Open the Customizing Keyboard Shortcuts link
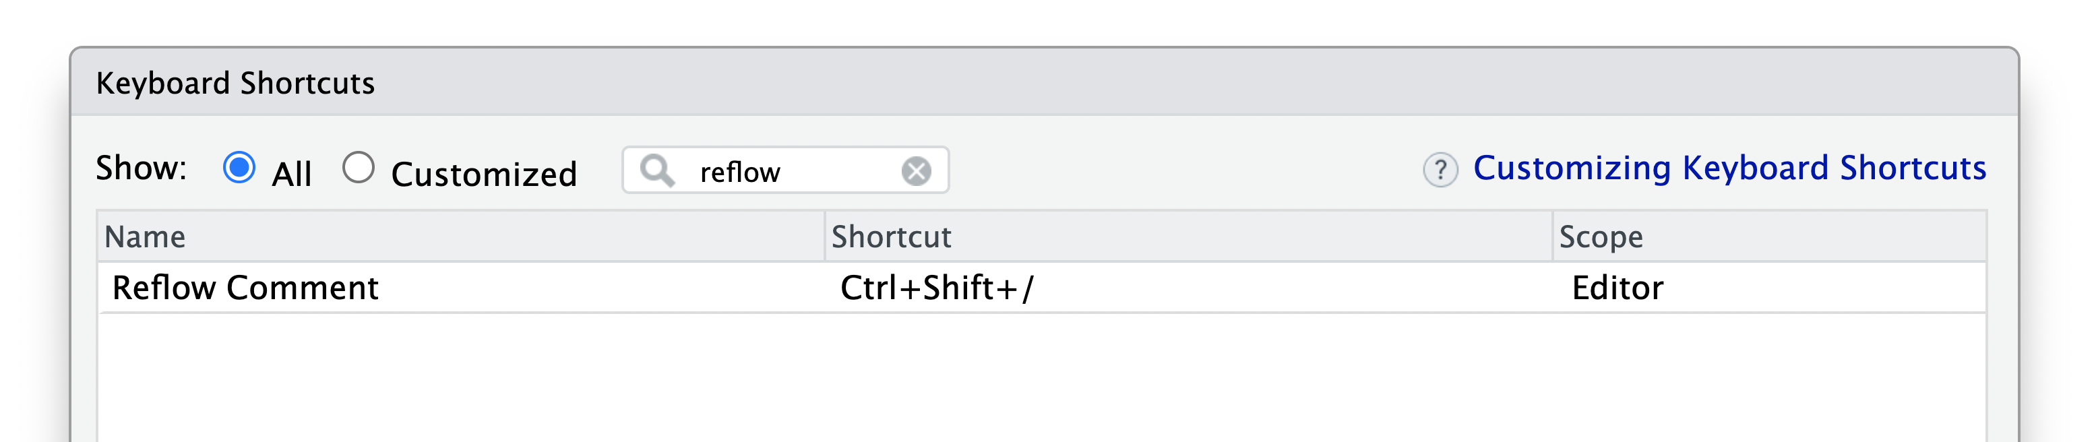The height and width of the screenshot is (442, 2096). 1729,168
